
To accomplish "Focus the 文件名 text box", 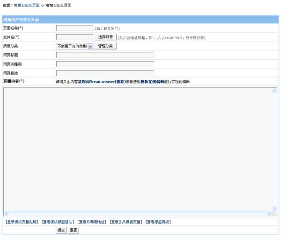I will coord(74,37).
